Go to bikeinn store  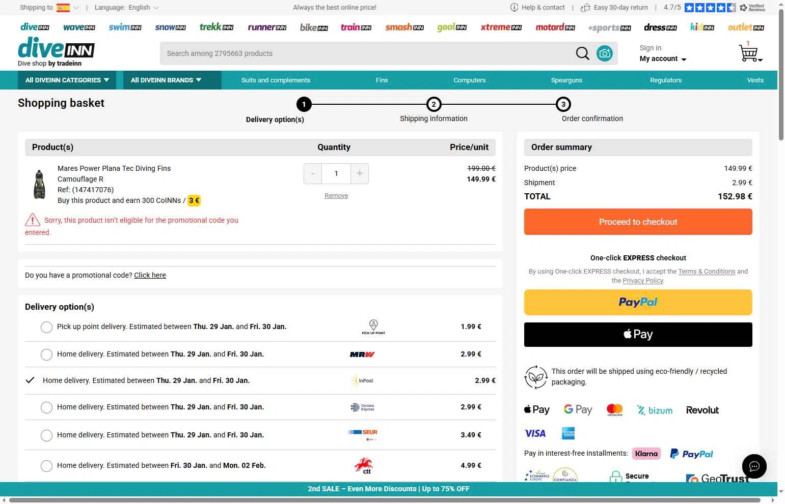(x=314, y=27)
